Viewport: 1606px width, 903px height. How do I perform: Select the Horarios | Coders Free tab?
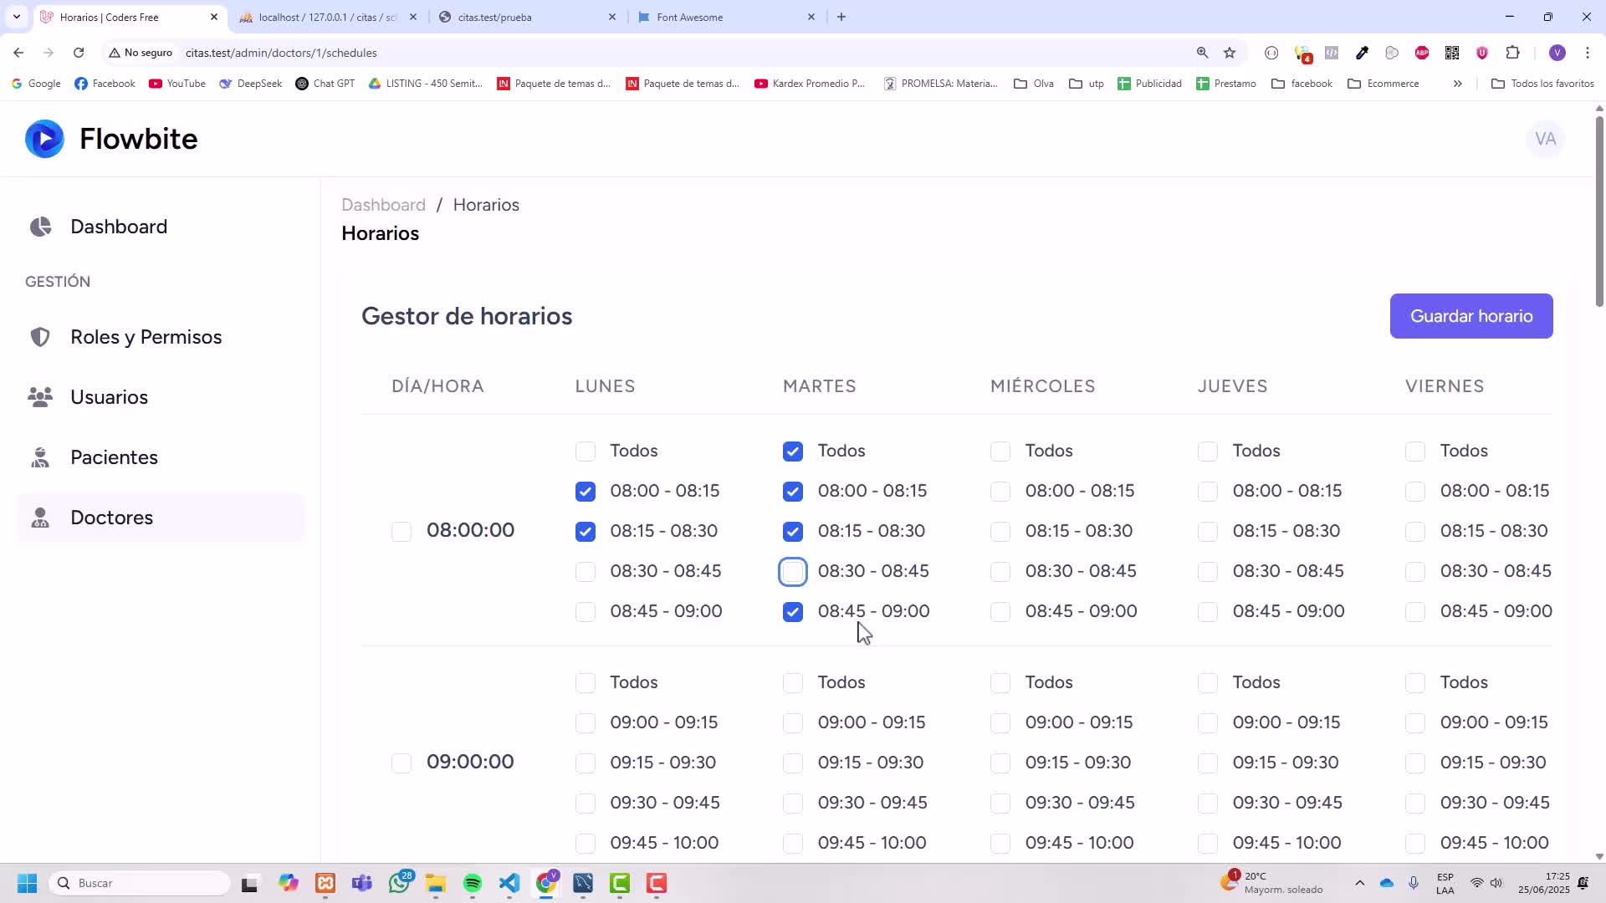click(x=130, y=17)
